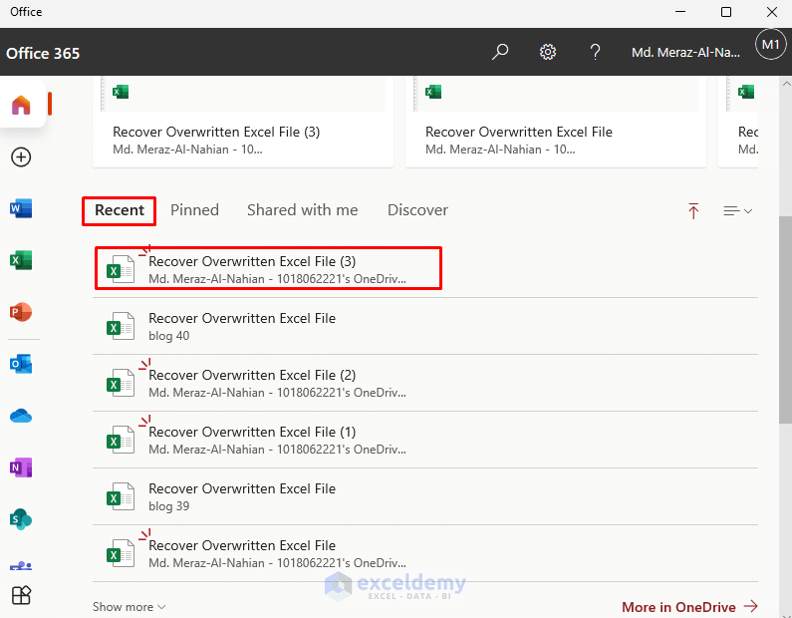Screen dimensions: 792x618
Task: Open Recover Overwritten Excel File in blog 40
Action: pyautogui.click(x=425, y=326)
